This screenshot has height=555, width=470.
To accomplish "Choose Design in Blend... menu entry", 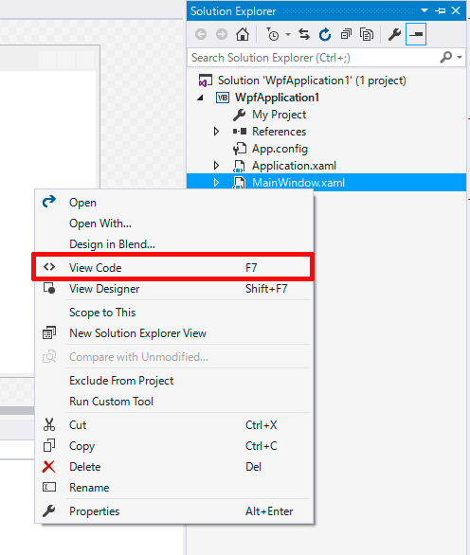I will (x=173, y=244).
